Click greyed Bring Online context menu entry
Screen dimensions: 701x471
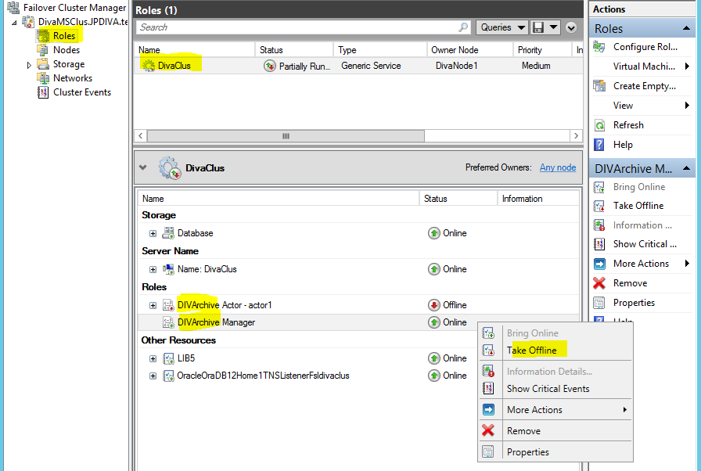pos(555,333)
